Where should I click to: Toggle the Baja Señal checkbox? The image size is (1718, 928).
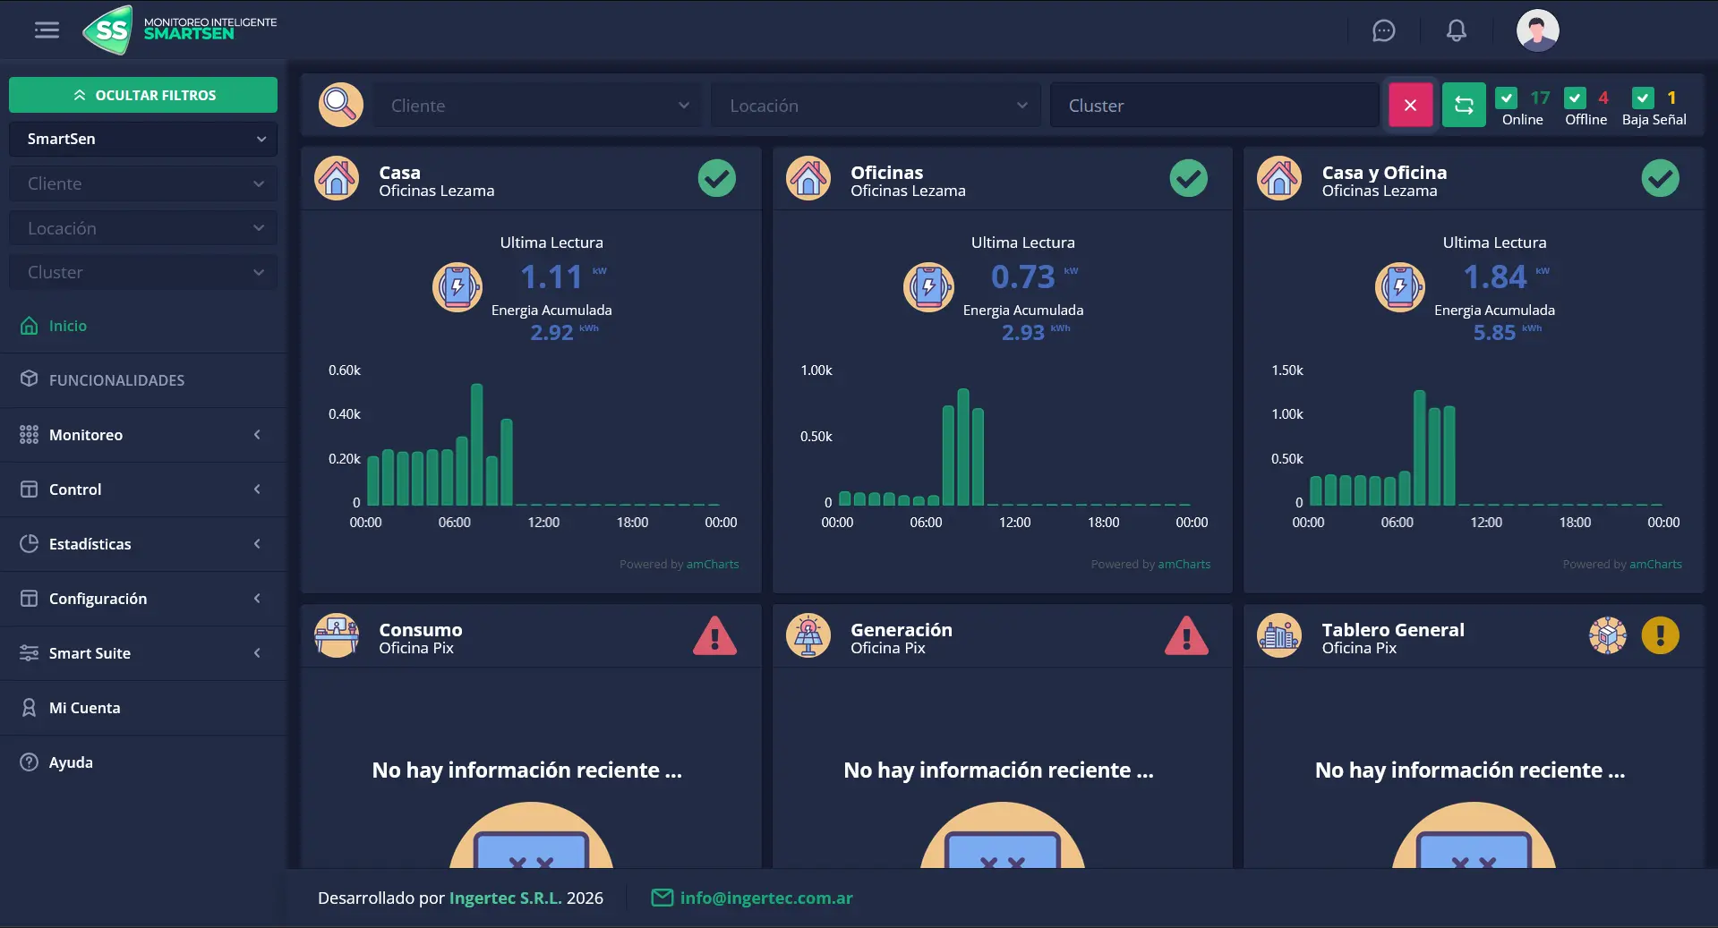1643,98
